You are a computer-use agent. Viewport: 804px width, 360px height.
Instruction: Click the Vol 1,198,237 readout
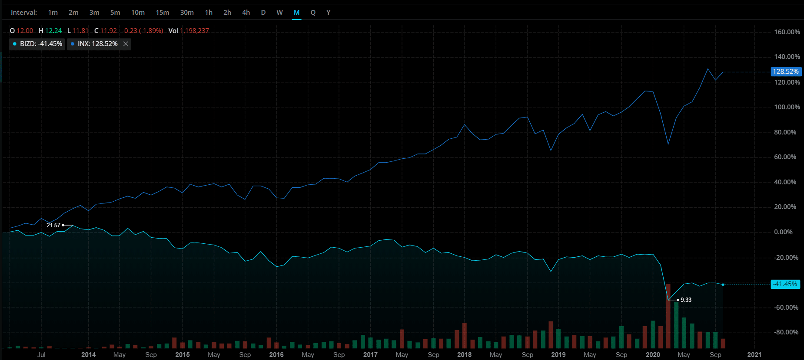tap(189, 31)
